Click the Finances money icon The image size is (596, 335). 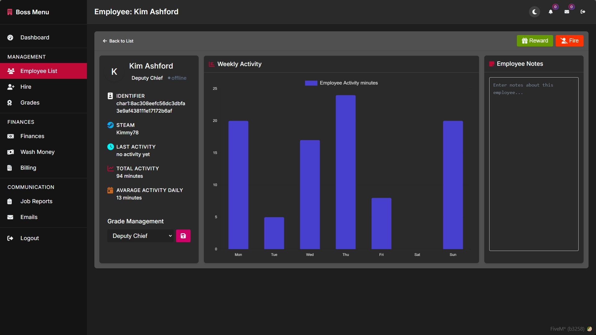point(11,136)
